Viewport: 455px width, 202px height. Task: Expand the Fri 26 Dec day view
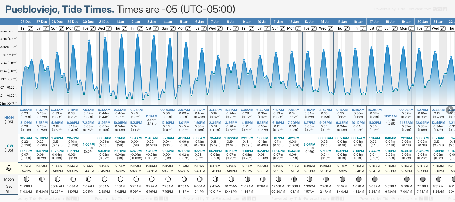(30, 28)
